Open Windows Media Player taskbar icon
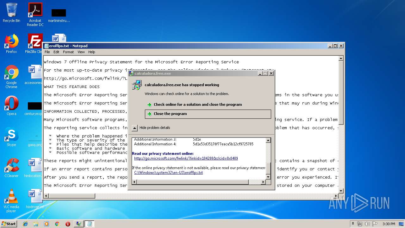This screenshot has width=405, height=228. pyautogui.click(x=47, y=224)
